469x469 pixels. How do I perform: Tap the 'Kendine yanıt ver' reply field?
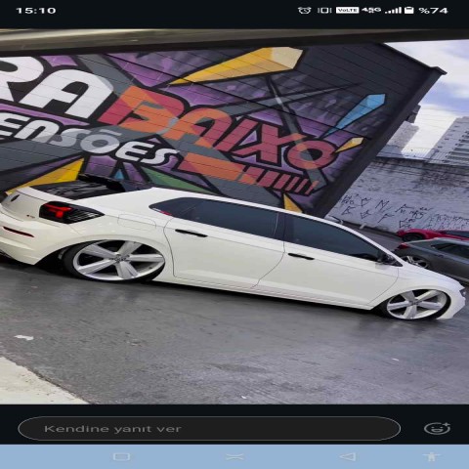coord(209,429)
